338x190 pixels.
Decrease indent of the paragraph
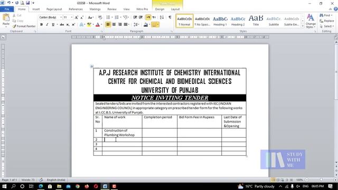tap(135, 17)
